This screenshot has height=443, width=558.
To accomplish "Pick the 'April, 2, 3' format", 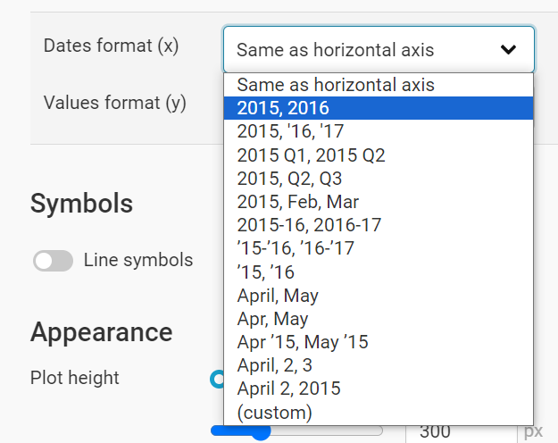I will coord(379,365).
